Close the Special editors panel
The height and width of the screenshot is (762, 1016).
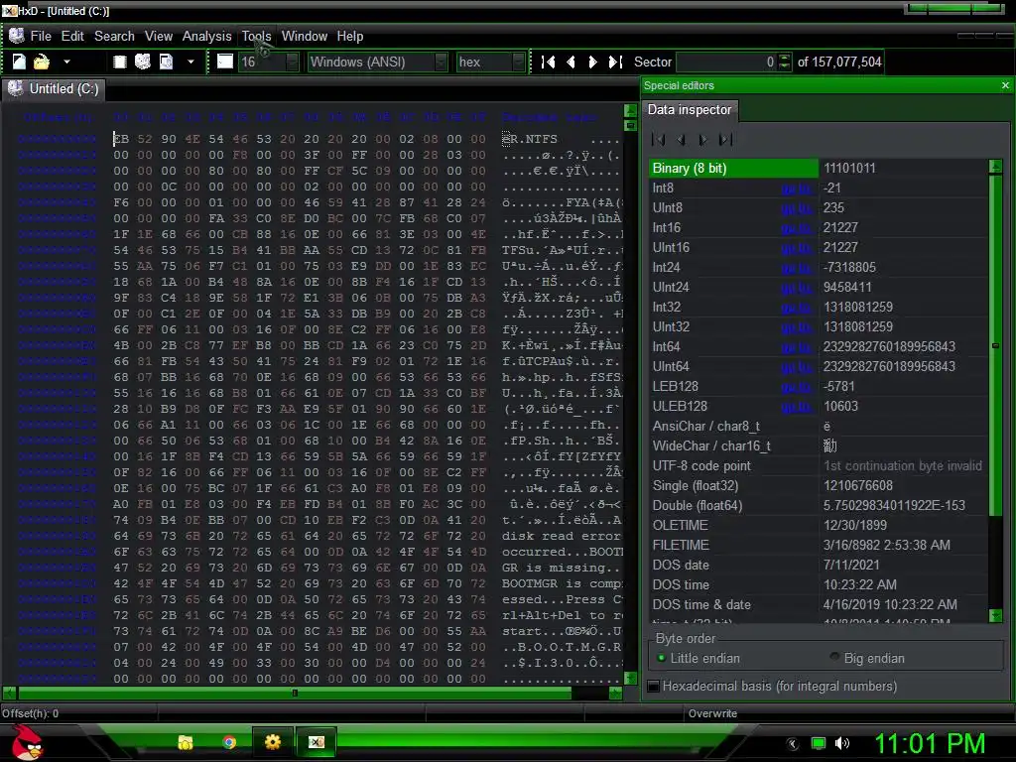pos(1005,85)
